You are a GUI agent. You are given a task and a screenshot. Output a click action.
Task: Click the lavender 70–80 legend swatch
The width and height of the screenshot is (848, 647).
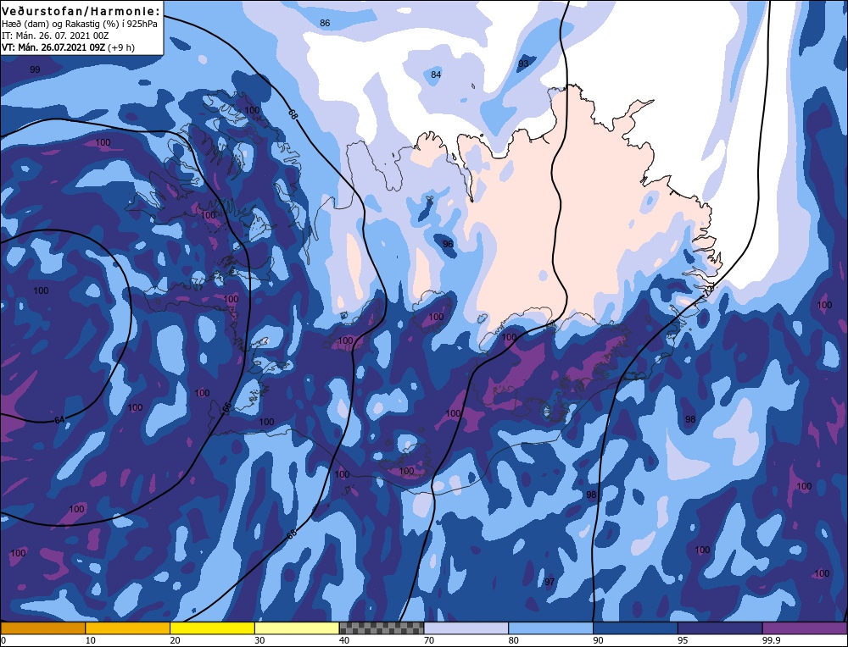[466, 628]
